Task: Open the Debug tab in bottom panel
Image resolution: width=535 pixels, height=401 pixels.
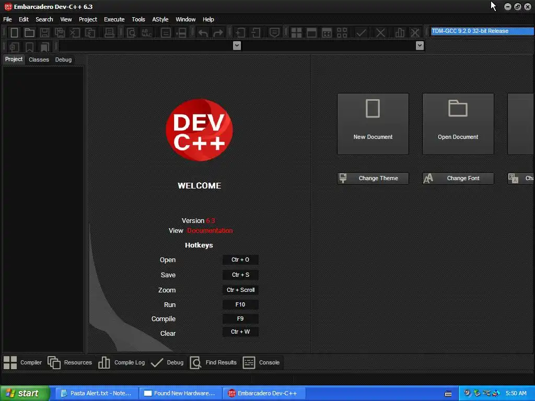Action: pyautogui.click(x=167, y=362)
